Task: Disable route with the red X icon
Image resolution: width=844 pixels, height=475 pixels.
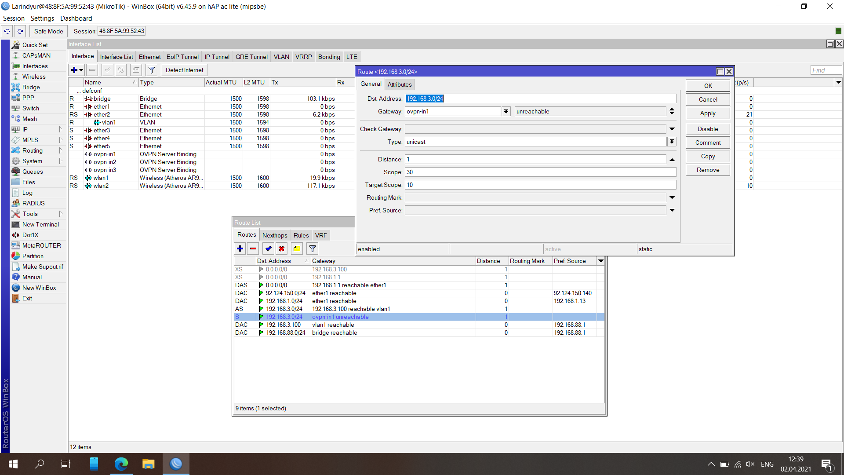Action: 282,248
